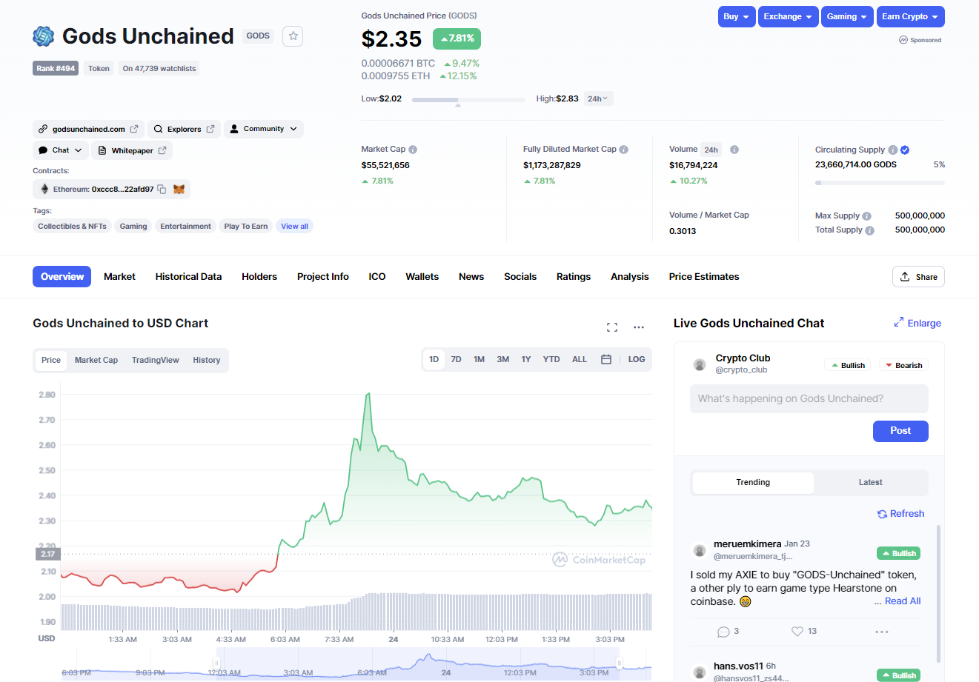Open the chart calendar date picker

[605, 359]
